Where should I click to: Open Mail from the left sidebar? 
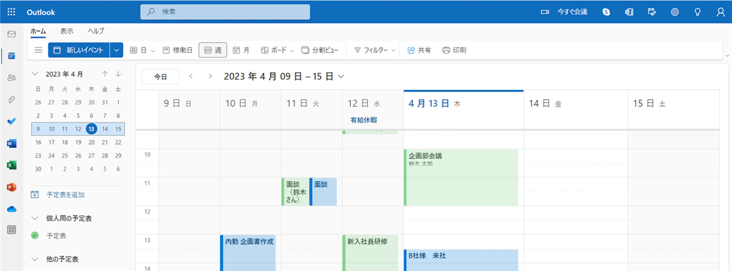[x=11, y=34]
